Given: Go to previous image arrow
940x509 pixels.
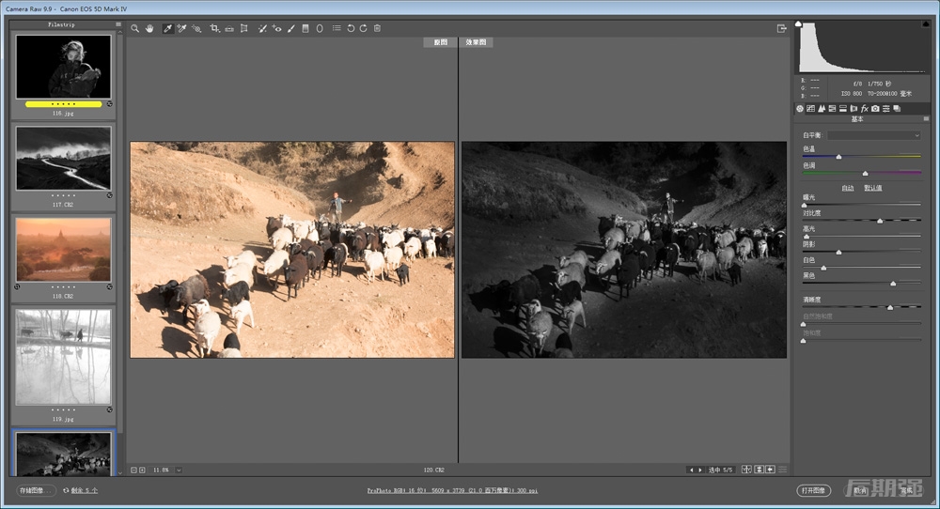Looking at the screenshot, I should pos(691,470).
